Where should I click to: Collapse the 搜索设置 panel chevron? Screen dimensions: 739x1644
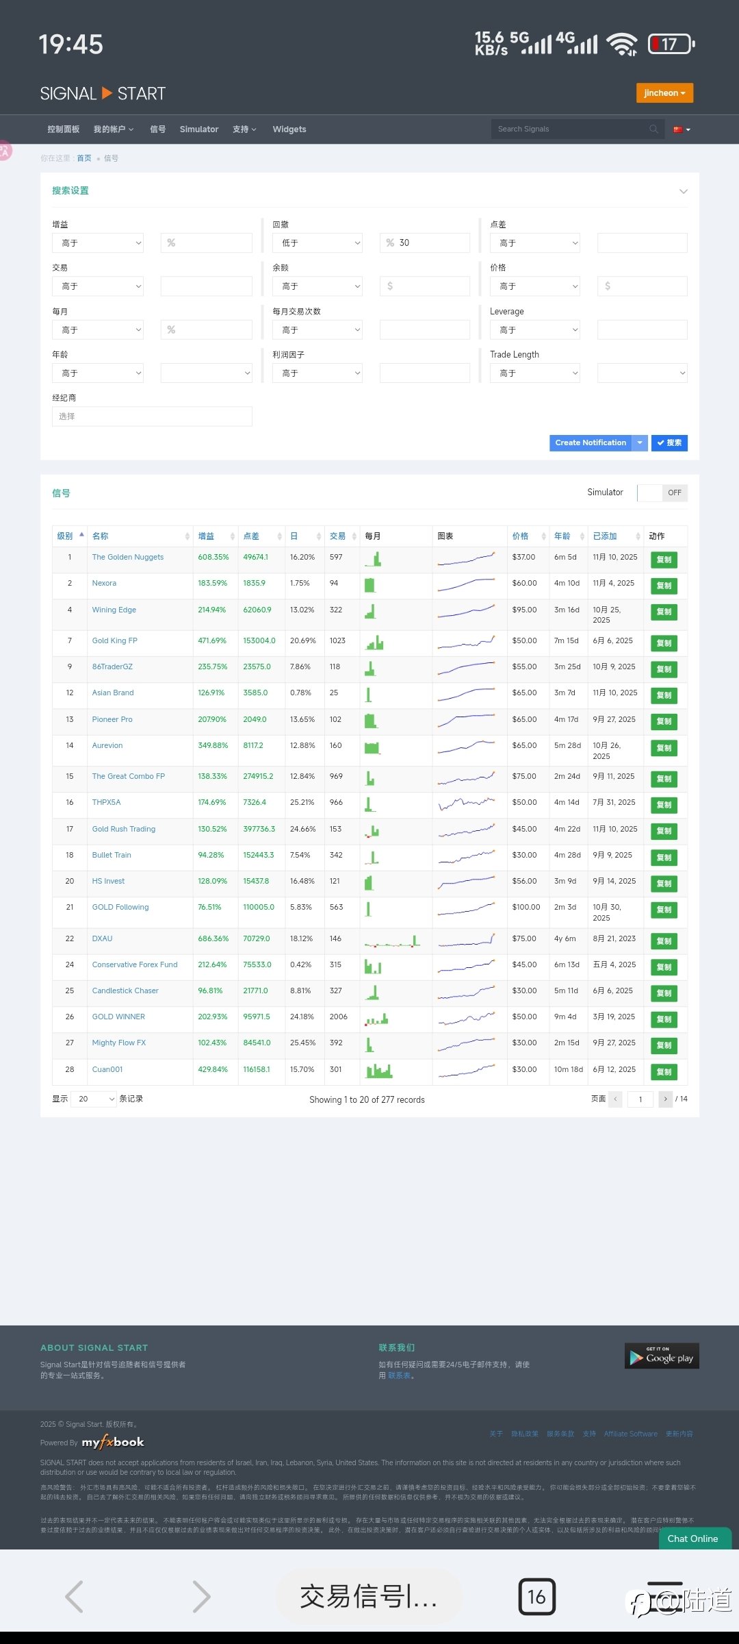(683, 191)
